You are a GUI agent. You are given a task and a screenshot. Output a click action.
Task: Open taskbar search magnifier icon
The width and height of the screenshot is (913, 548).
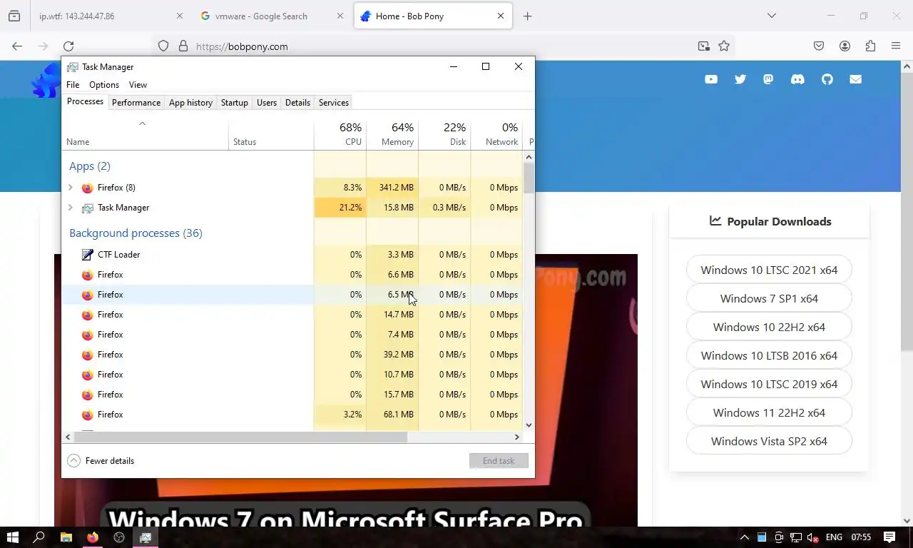(x=39, y=537)
